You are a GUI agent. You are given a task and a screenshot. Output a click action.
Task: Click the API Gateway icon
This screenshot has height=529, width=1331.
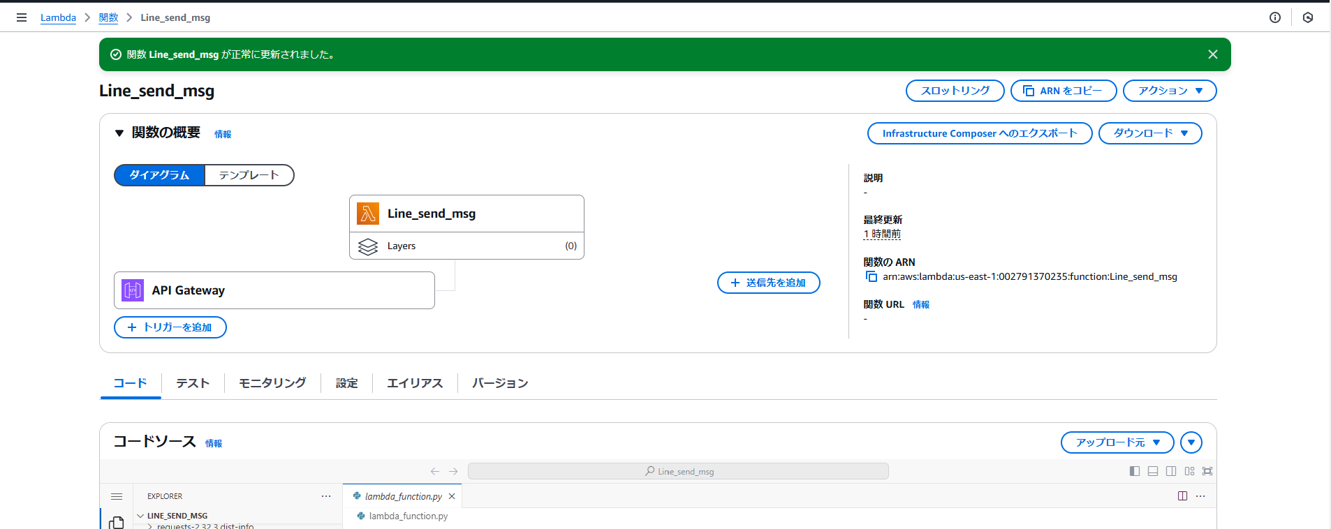click(x=133, y=290)
